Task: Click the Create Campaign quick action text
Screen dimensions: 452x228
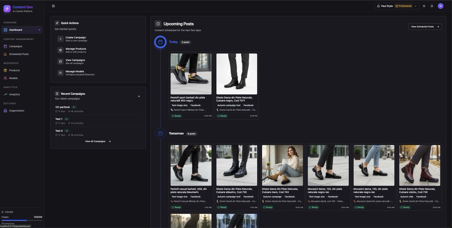Action: click(x=76, y=37)
